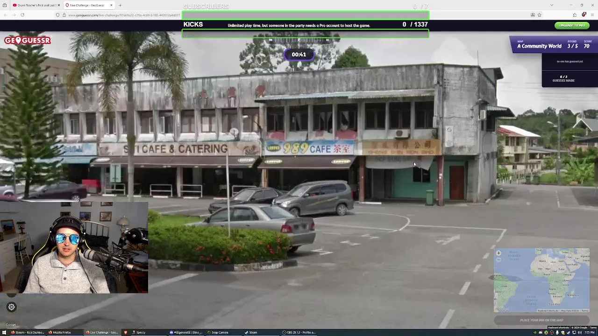Click the A Community World map name
Screen dimensions: 598x336
(539, 46)
